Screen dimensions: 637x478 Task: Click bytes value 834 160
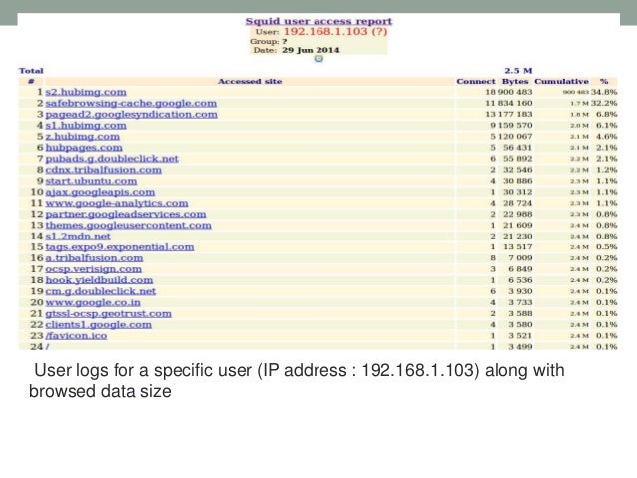[x=515, y=103]
